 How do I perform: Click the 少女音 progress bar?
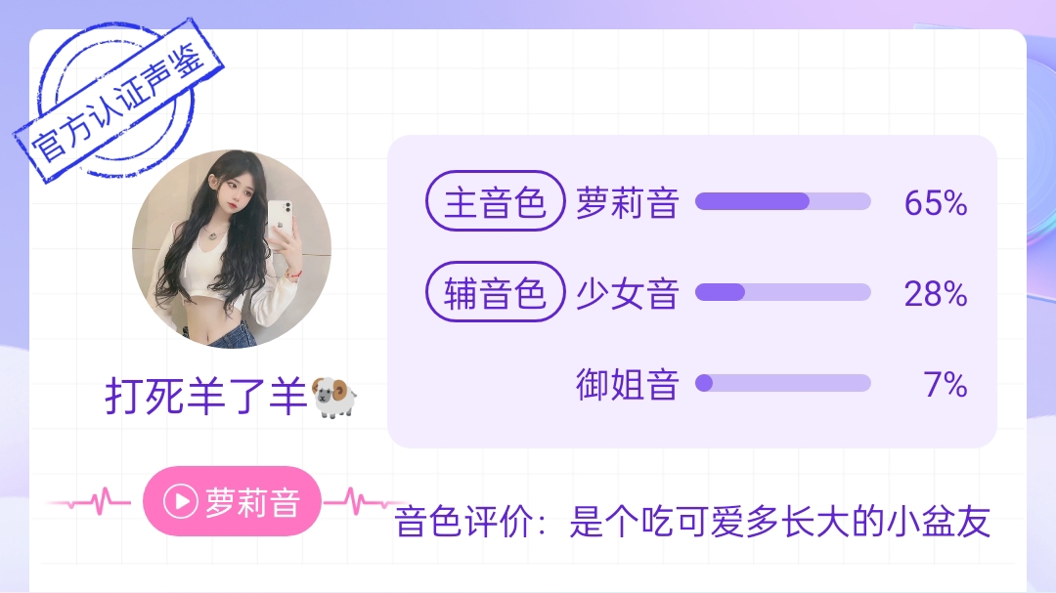click(x=782, y=292)
